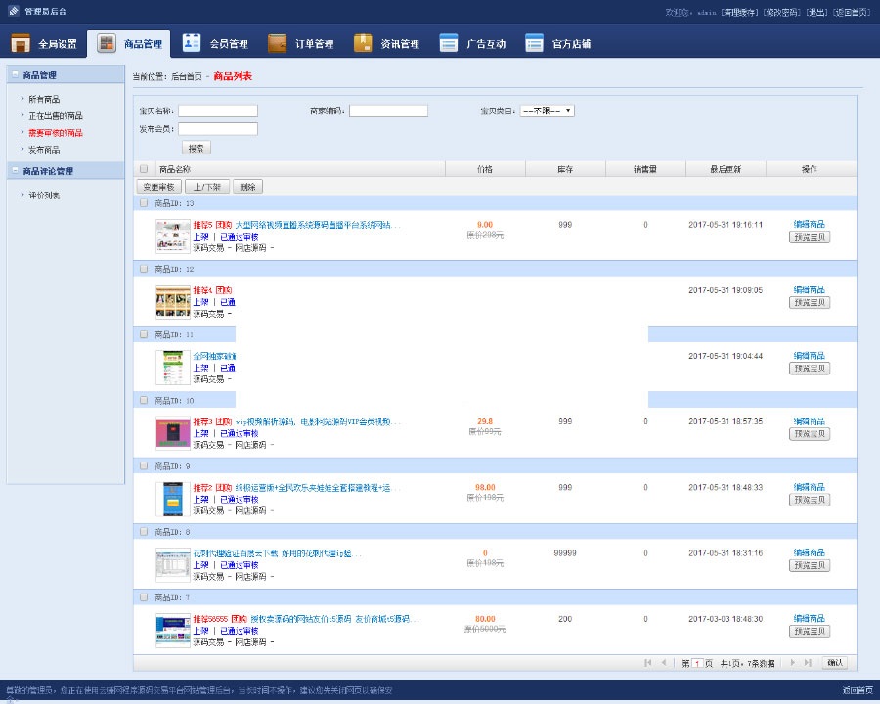Open the 宝贝类目 ==不限== dropdown
This screenshot has width=880, height=704.
(x=548, y=110)
